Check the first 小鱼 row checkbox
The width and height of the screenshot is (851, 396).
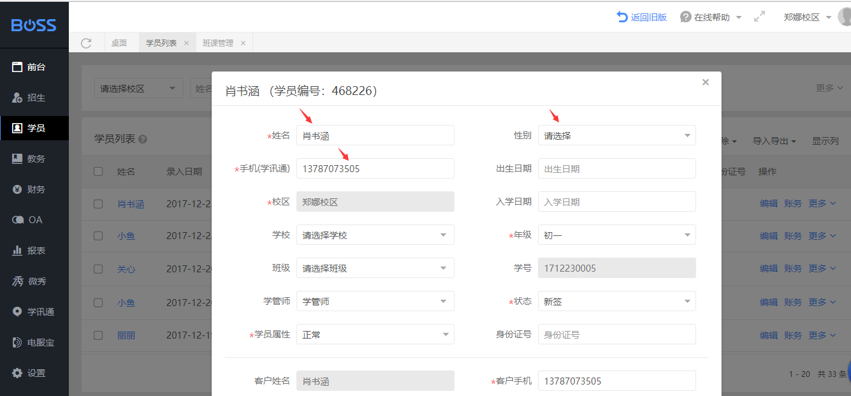pyautogui.click(x=98, y=236)
